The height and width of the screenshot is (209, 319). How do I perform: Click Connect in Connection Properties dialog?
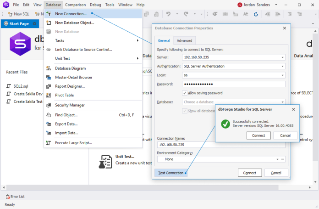250,173
